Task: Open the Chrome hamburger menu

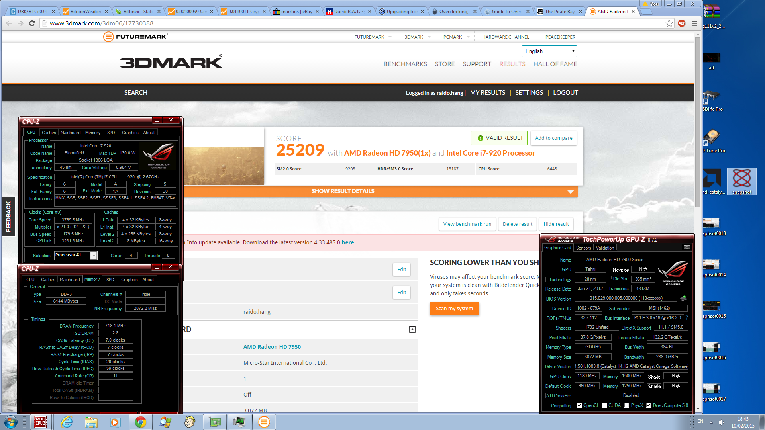Action: [694, 23]
